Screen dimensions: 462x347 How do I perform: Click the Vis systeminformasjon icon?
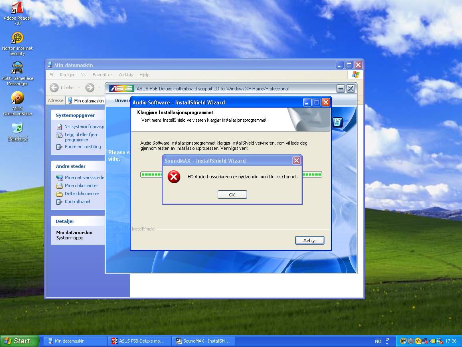59,127
